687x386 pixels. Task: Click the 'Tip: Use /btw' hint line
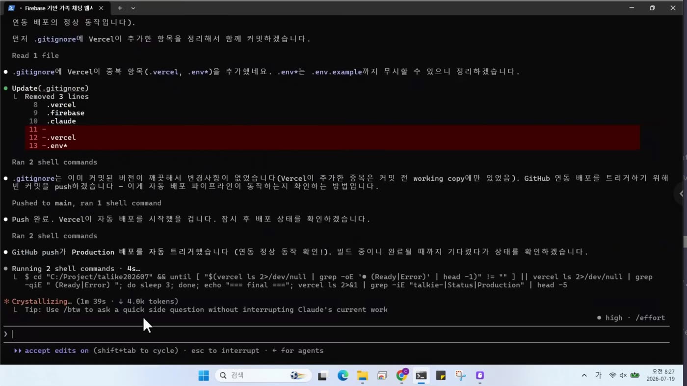[206, 309]
